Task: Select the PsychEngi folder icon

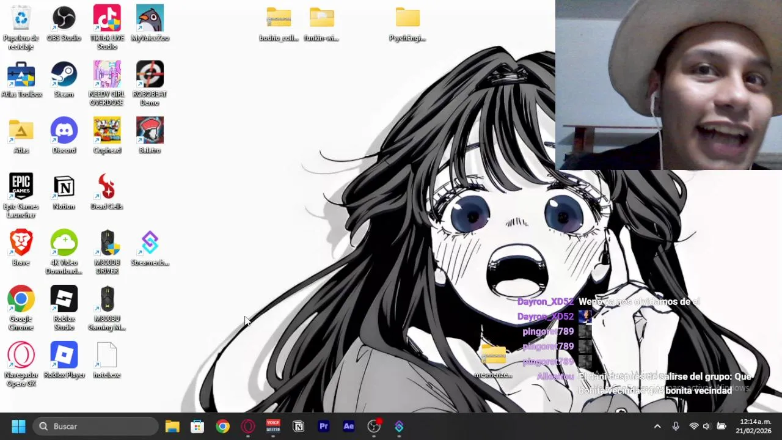Action: tap(407, 24)
